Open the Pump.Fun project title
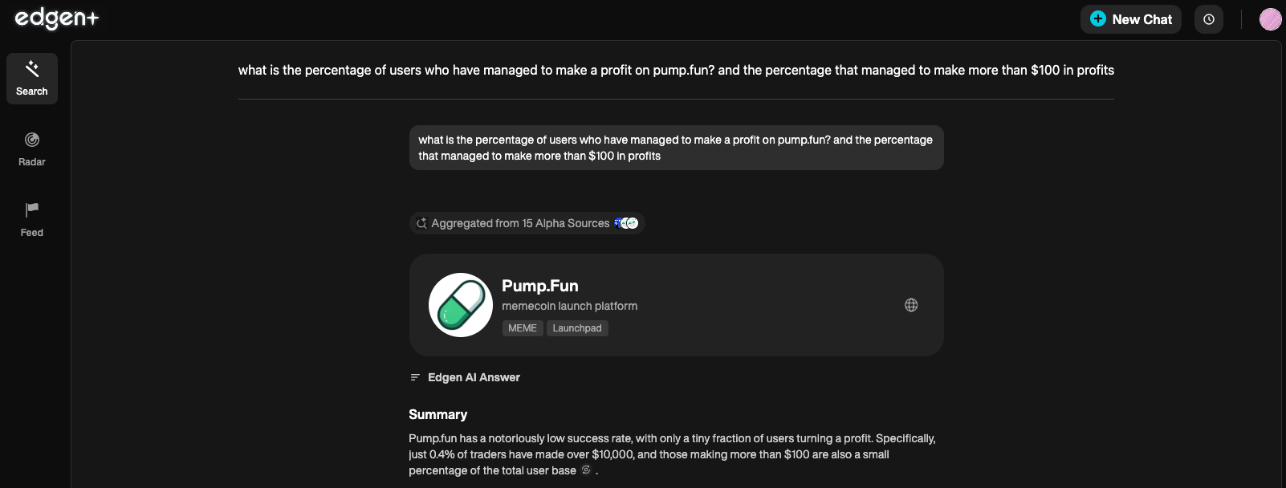This screenshot has height=488, width=1286. click(539, 286)
